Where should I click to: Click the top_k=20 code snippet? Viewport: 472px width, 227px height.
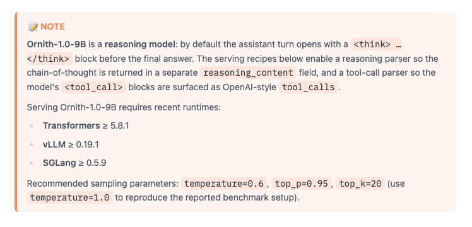pyautogui.click(x=360, y=183)
